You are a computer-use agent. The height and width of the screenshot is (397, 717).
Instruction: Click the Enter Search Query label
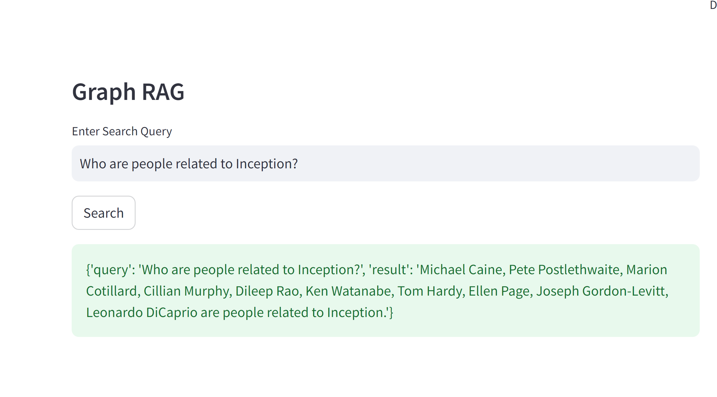point(122,131)
